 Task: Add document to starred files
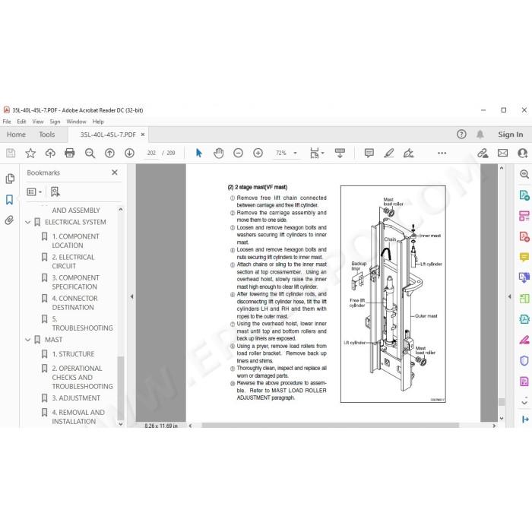(30, 153)
